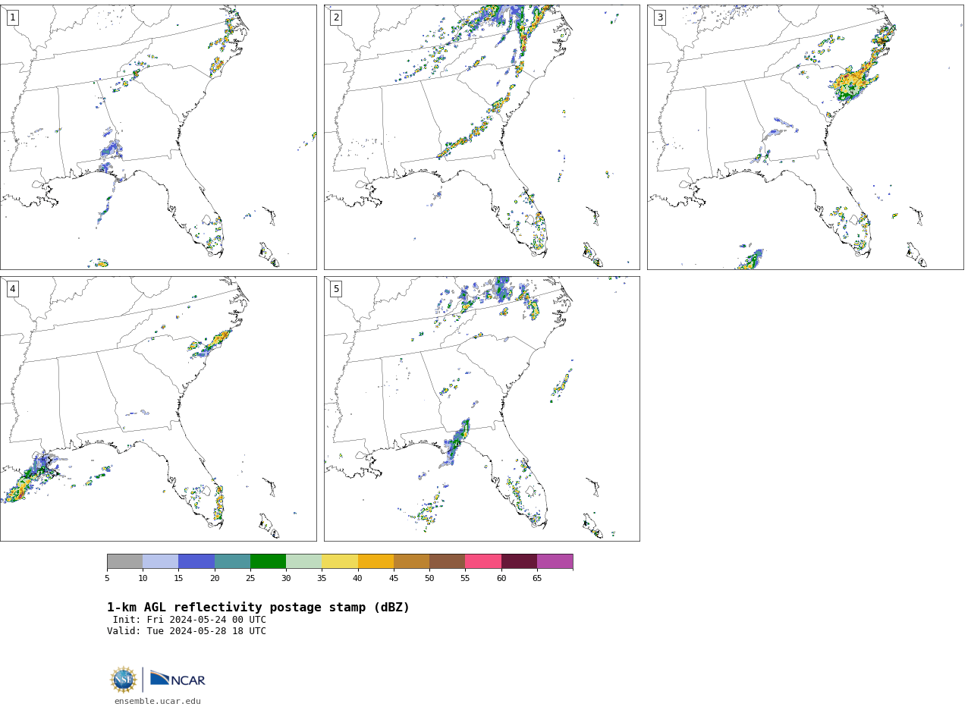This screenshot has width=971, height=710.
Task: Click the colorbar tick label 65
Action: [x=537, y=579]
